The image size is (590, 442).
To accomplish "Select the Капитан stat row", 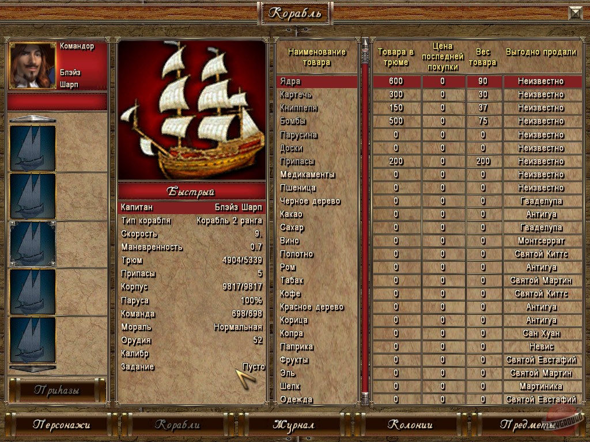I will click(x=192, y=207).
